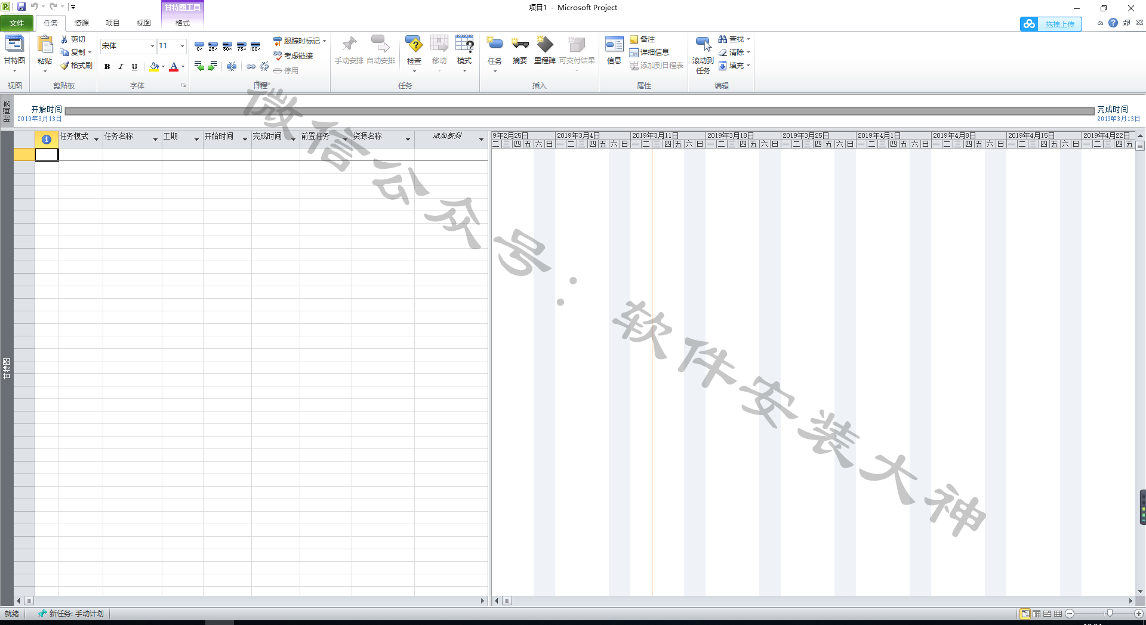1146x625 pixels.
Task: Toggle Bold formatting
Action: (107, 67)
